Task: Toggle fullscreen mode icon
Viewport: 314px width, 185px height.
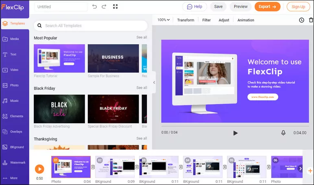Action: click(x=116, y=6)
